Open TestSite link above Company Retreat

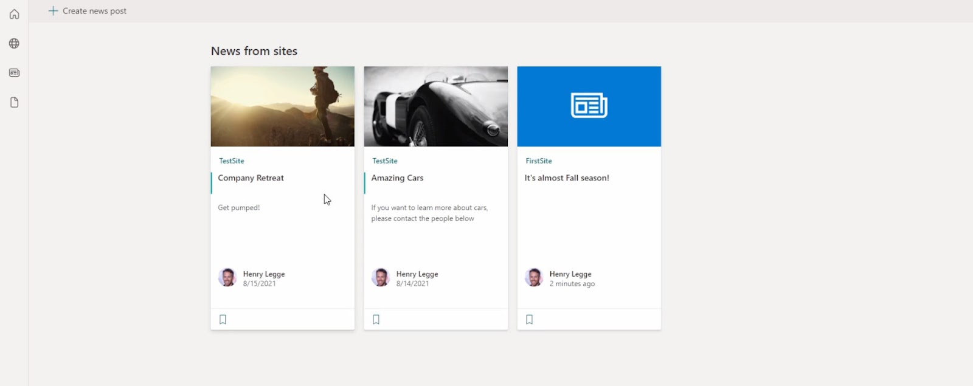(x=232, y=161)
